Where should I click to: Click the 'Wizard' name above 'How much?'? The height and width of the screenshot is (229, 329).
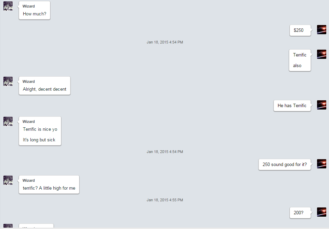(x=28, y=6)
